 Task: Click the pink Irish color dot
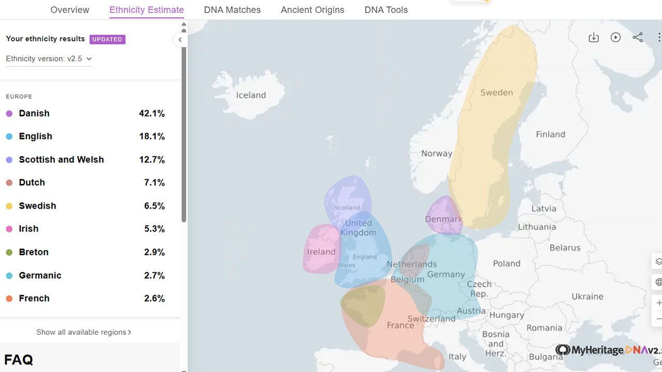tap(9, 229)
